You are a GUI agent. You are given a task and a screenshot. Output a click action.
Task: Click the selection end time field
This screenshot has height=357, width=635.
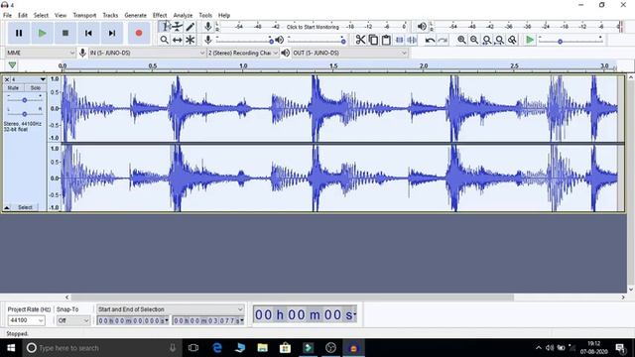pyautogui.click(x=208, y=320)
